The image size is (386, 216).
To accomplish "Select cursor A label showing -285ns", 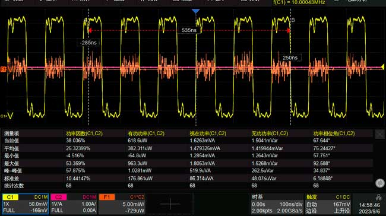I will coord(88,43).
